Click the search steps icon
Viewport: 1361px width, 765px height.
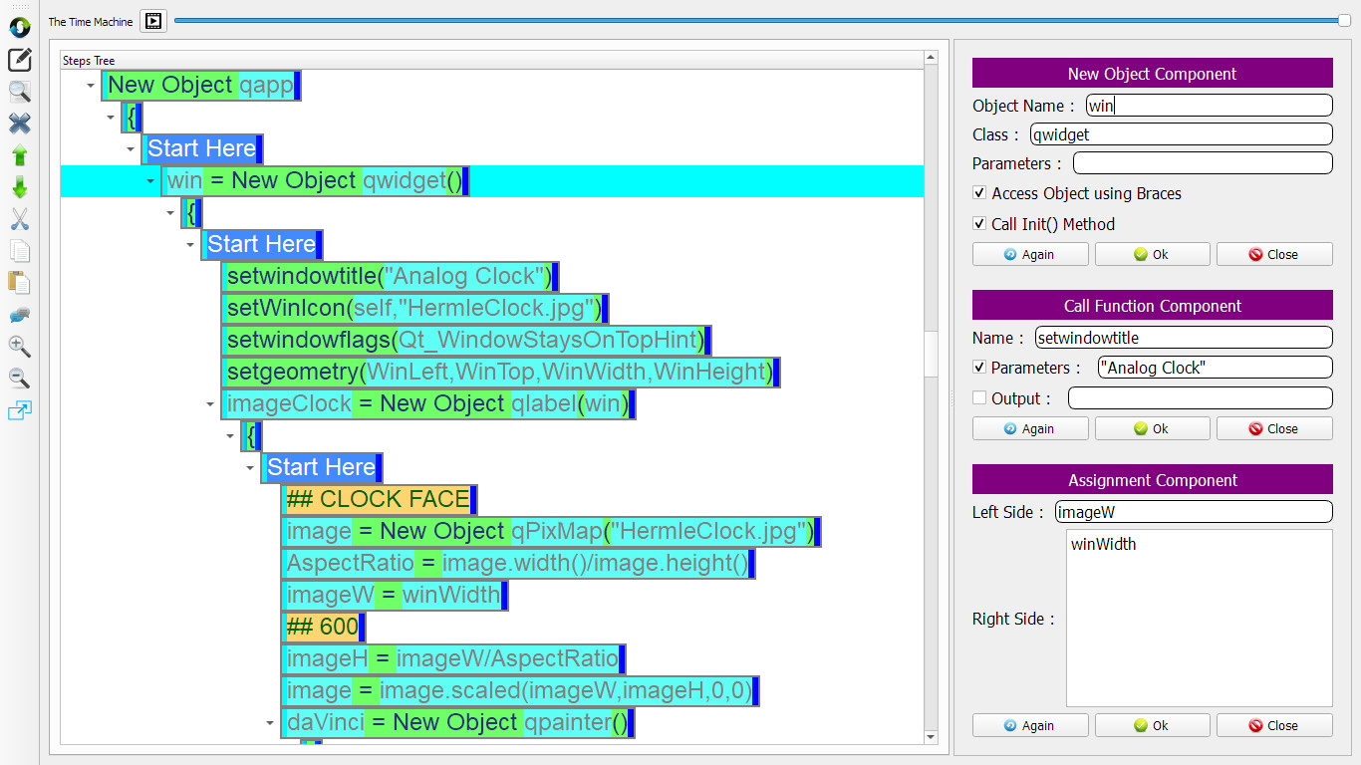point(18,92)
